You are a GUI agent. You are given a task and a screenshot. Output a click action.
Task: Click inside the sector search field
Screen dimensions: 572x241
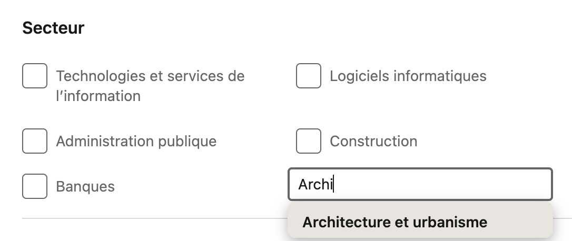click(420, 184)
